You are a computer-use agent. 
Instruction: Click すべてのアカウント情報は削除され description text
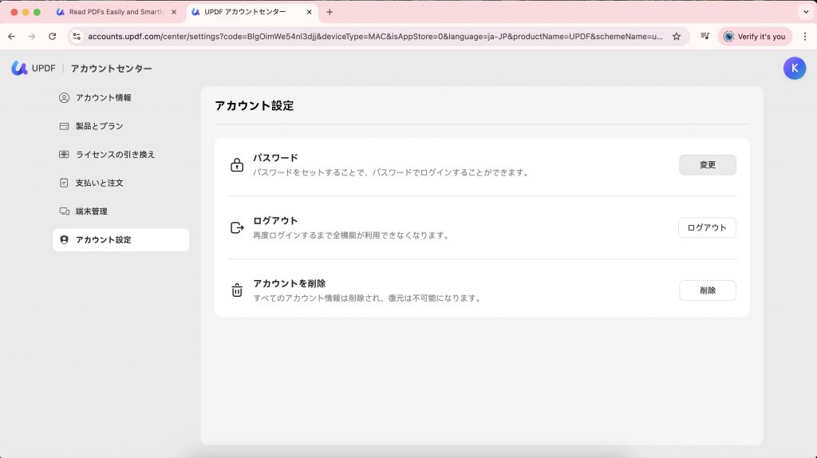tap(368, 298)
